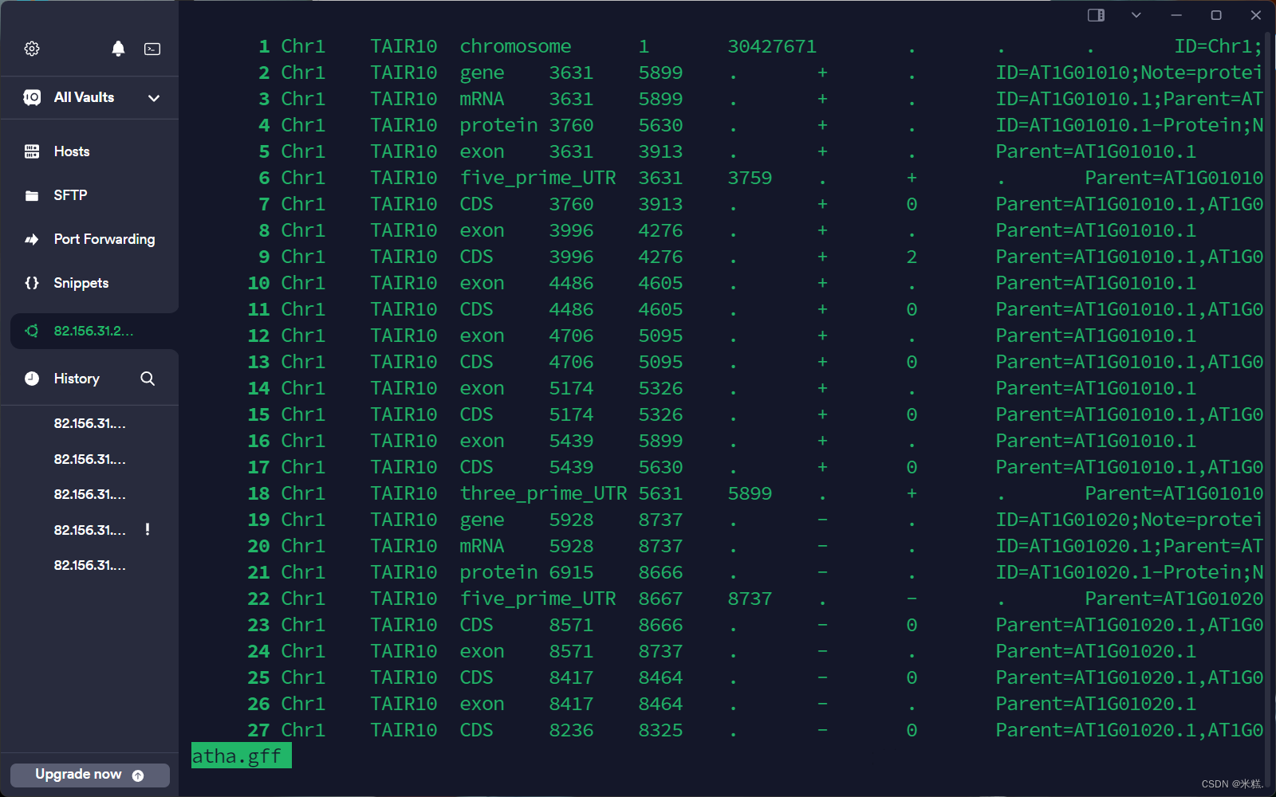Image resolution: width=1276 pixels, height=797 pixels.
Task: Click 'protein' on line 21
Action: point(498,572)
